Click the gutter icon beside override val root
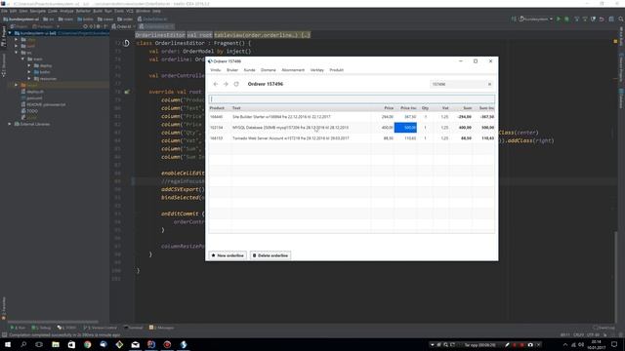This screenshot has width=625, height=351. [x=127, y=92]
